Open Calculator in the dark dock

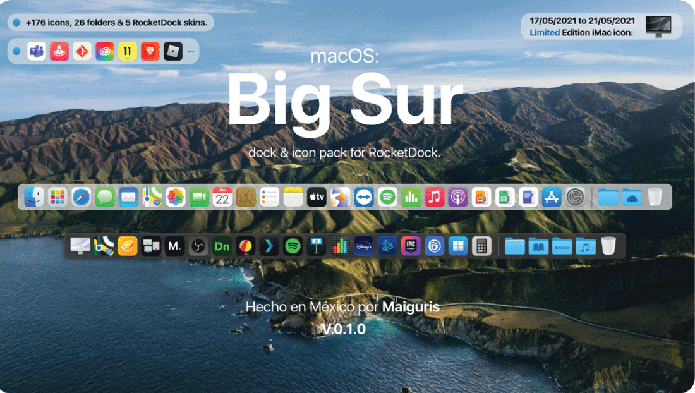(481, 246)
